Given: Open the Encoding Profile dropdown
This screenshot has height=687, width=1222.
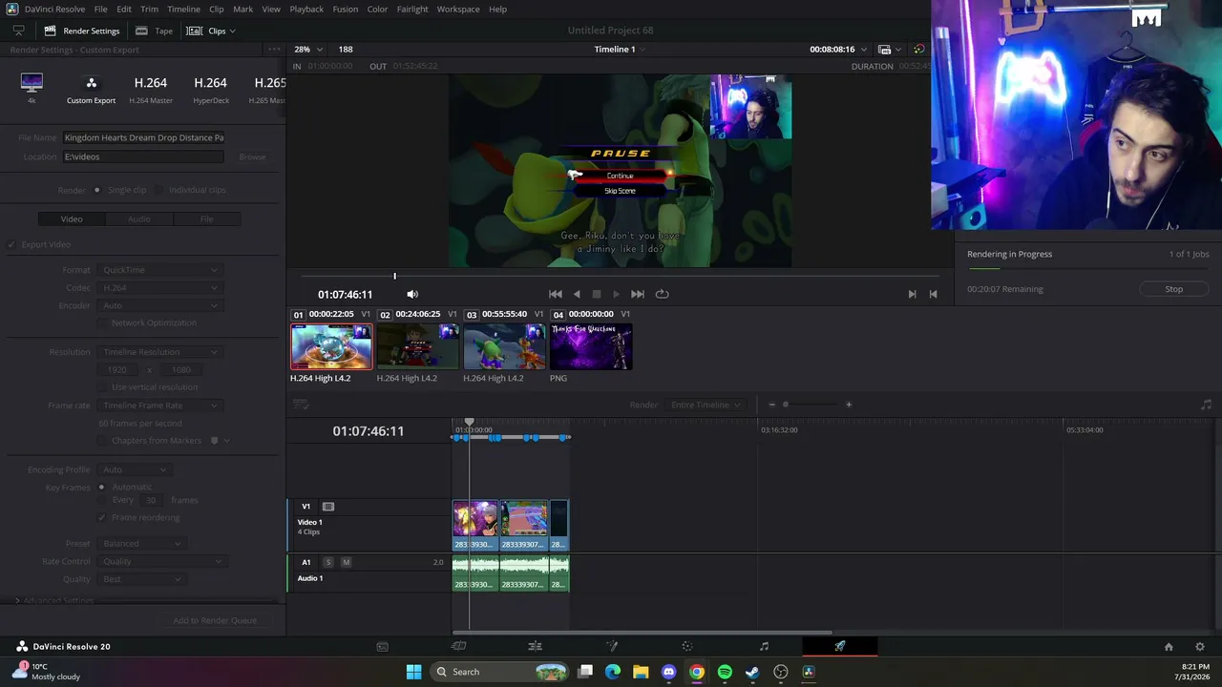Looking at the screenshot, I should [x=135, y=469].
